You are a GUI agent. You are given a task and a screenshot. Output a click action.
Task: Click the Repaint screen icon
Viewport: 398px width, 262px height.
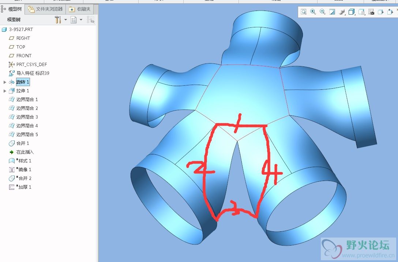pyautogui.click(x=332, y=12)
